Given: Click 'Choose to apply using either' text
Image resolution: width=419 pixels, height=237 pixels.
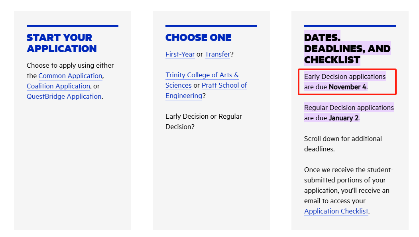Looking at the screenshot, I should [x=70, y=65].
